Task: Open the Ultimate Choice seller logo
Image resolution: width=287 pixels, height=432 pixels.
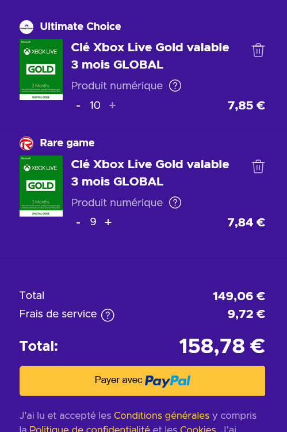Action: coord(26,26)
